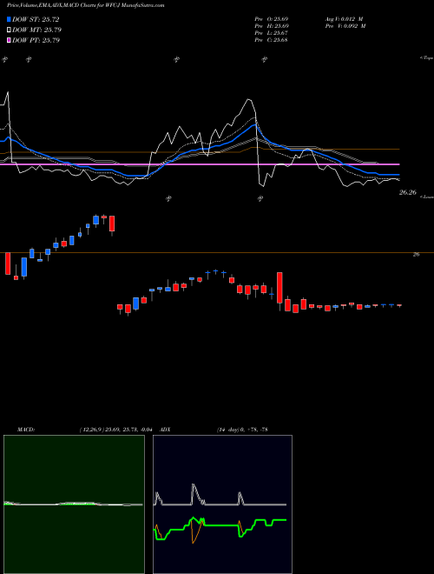Click the ADX (14 day) values text
The height and width of the screenshot is (574, 434).
coord(240,430)
